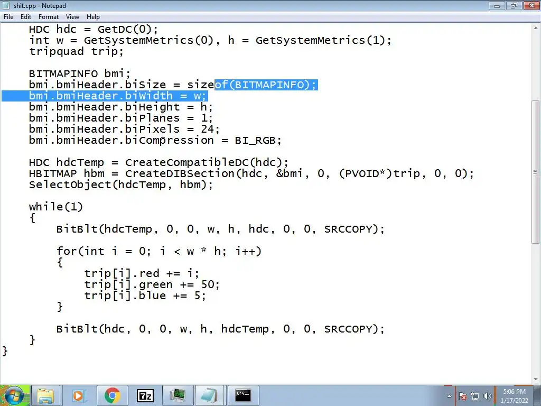
Task: Click on 'CreateDIBSection' call text
Action: tap(180, 173)
